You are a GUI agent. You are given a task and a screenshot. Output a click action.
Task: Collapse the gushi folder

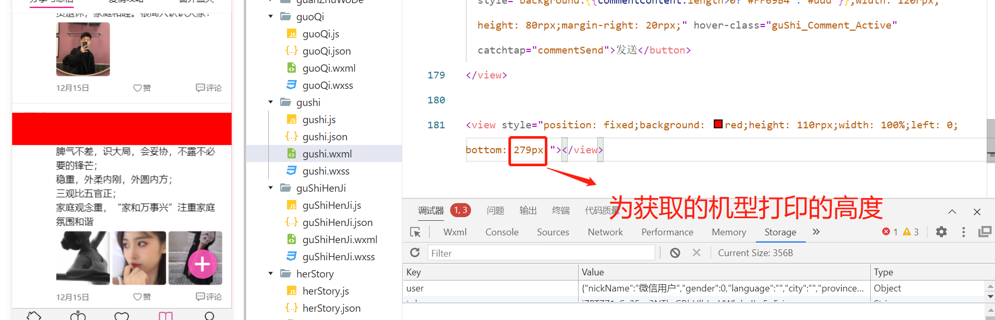coord(270,102)
